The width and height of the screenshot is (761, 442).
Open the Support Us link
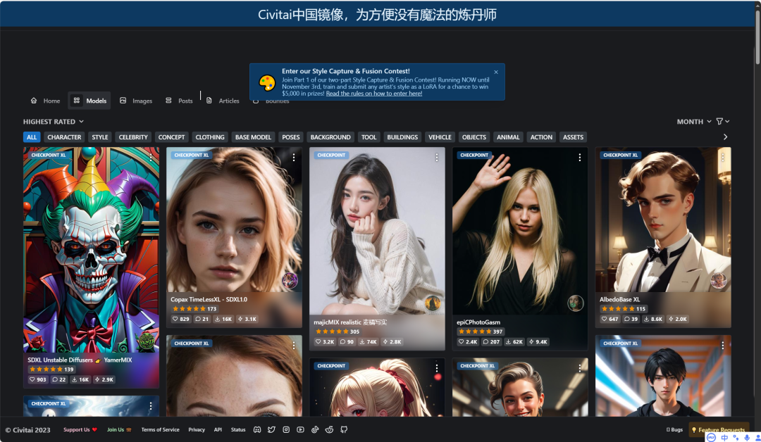(x=80, y=429)
